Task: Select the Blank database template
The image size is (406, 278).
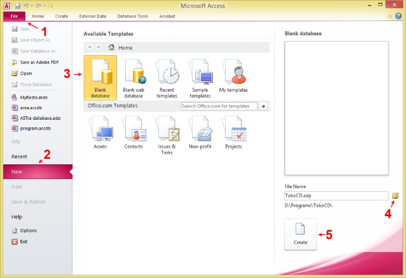Action: pyautogui.click(x=100, y=78)
